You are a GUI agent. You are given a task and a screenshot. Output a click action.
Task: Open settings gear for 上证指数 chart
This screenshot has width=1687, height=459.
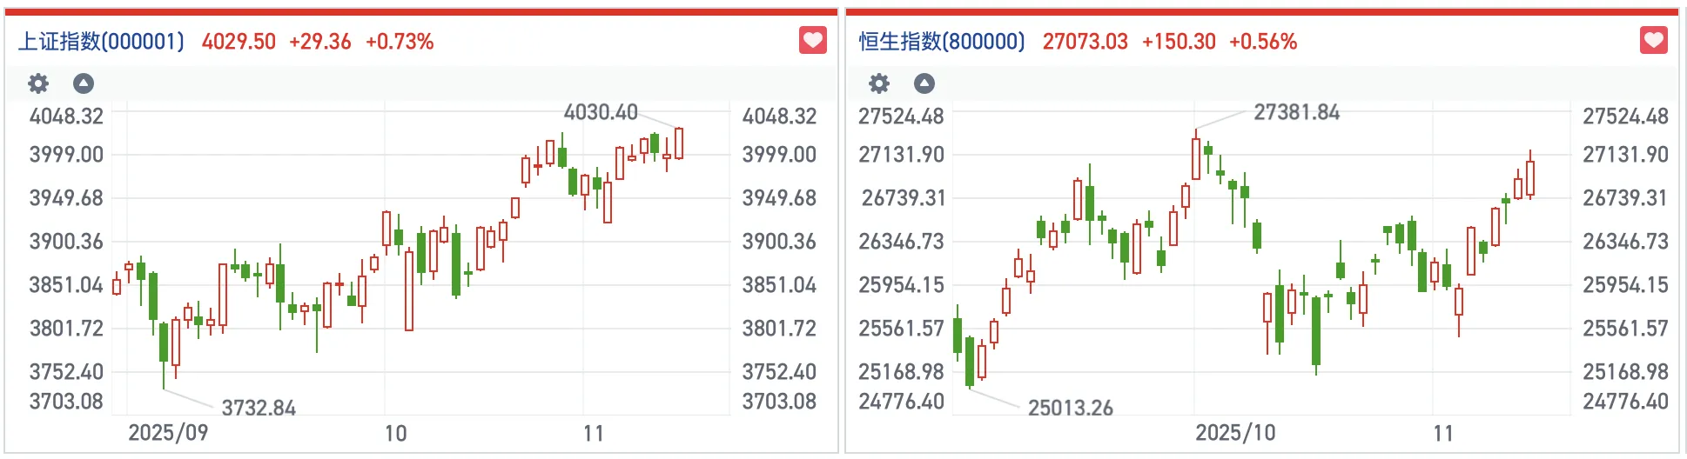point(38,83)
